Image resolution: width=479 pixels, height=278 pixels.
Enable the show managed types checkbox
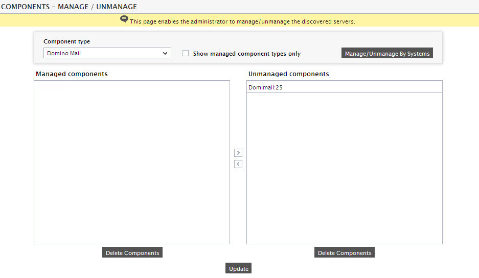186,53
